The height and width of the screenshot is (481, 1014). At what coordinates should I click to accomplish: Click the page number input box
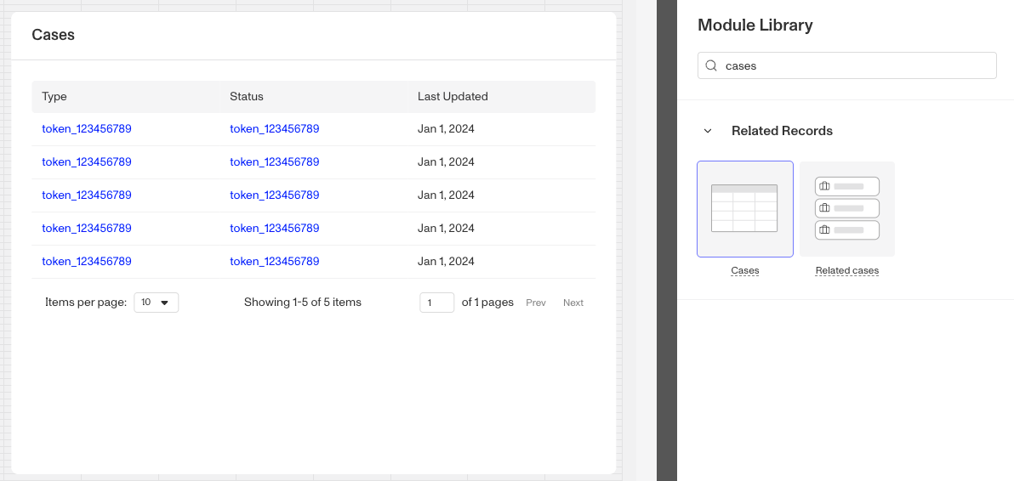pos(437,303)
